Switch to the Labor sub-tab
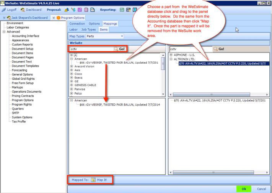 coord(73,30)
